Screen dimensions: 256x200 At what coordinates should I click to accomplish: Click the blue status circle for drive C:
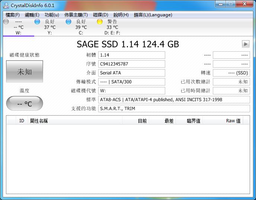pyautogui.click(x=68, y=22)
